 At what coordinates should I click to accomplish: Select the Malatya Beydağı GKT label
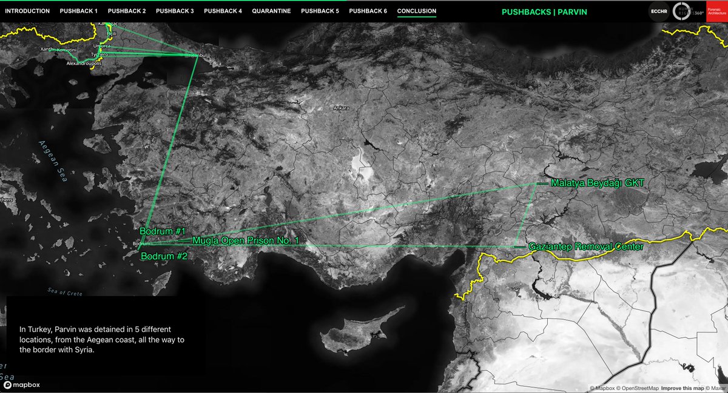pyautogui.click(x=596, y=182)
